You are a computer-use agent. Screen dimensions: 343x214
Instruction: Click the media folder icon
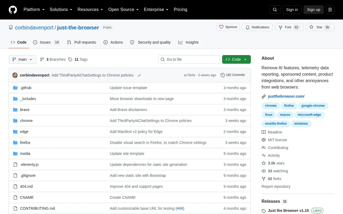(x=15, y=154)
